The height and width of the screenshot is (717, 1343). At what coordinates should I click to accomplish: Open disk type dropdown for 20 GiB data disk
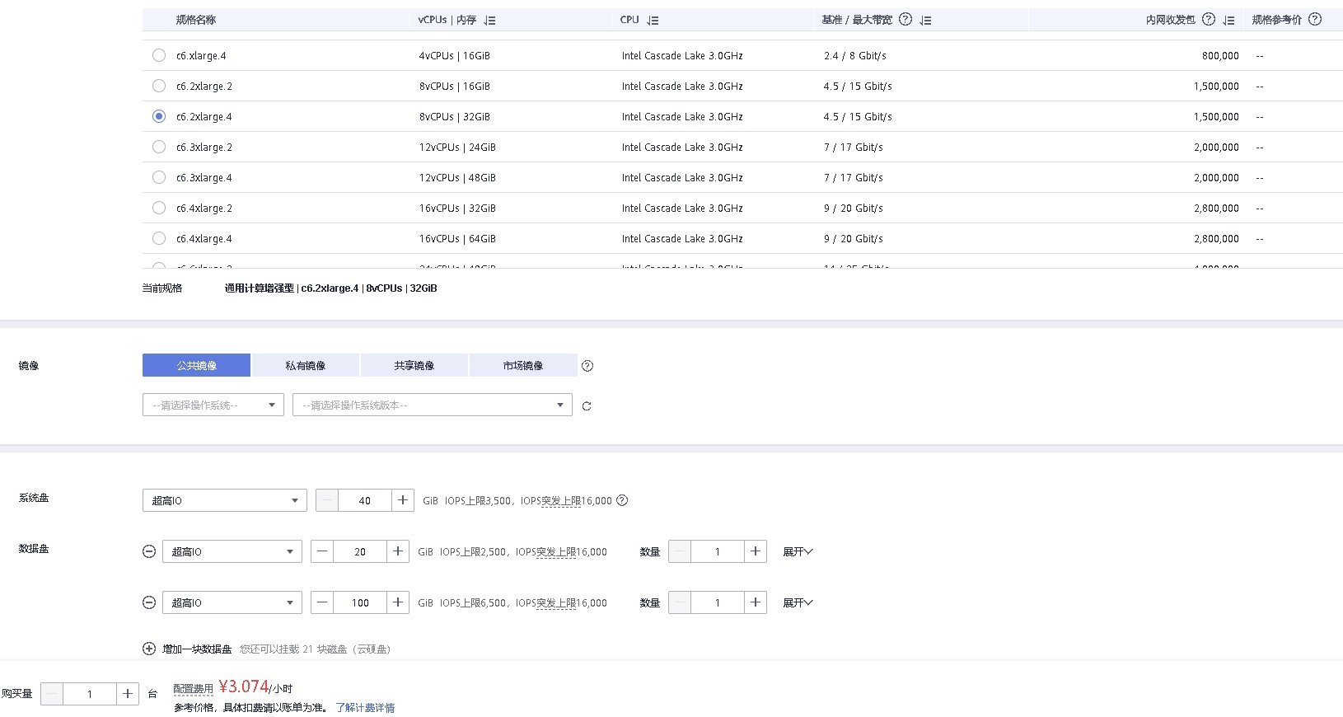click(232, 551)
